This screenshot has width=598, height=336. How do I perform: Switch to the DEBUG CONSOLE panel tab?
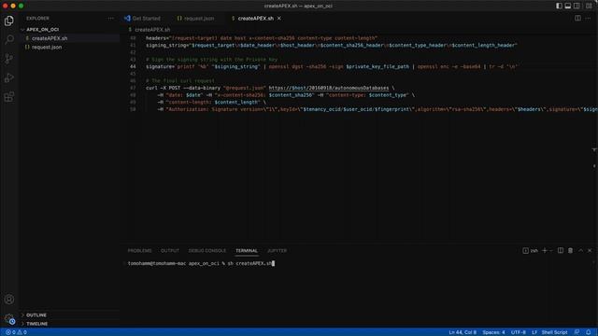pyautogui.click(x=207, y=251)
